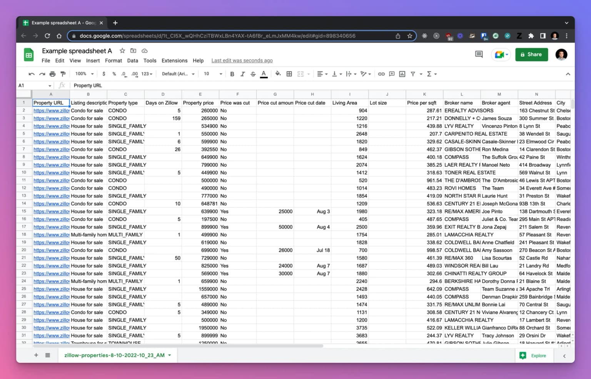Image resolution: width=591 pixels, height=379 pixels.
Task: Open comment history icon
Action: pos(479,55)
